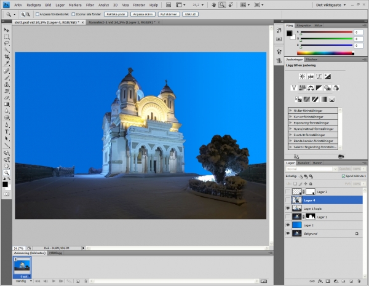Hide the Lager 2 layer
369x286 pixels.
click(x=288, y=225)
